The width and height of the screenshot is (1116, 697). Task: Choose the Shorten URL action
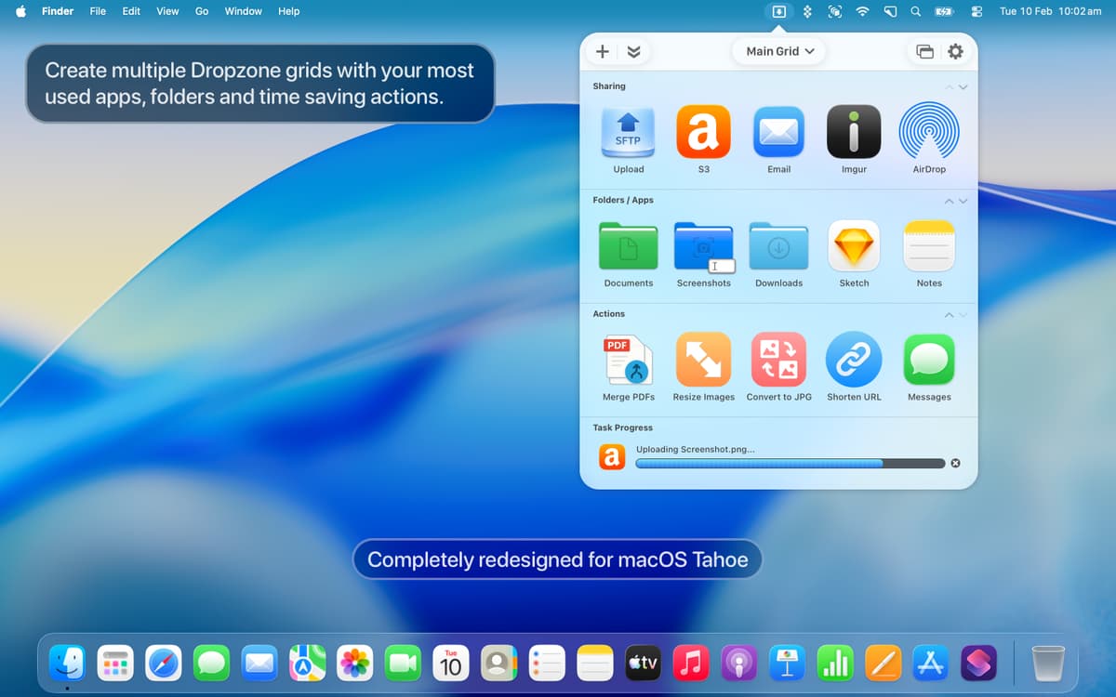pyautogui.click(x=854, y=360)
